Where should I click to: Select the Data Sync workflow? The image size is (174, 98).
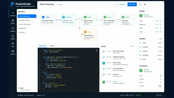tap(22, 32)
